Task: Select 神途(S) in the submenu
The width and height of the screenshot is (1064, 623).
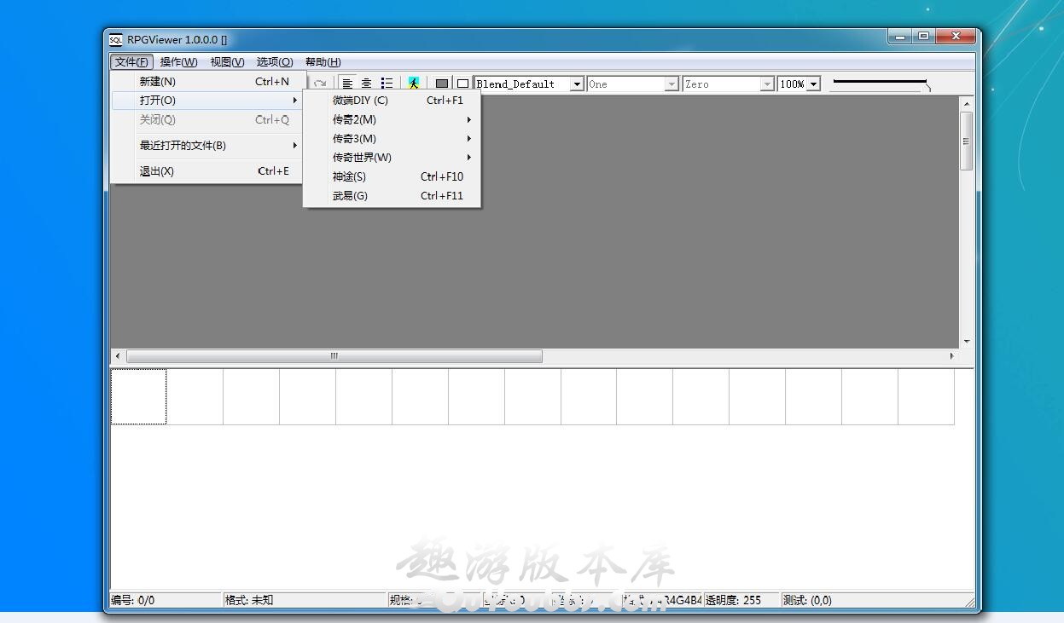Action: pos(392,177)
